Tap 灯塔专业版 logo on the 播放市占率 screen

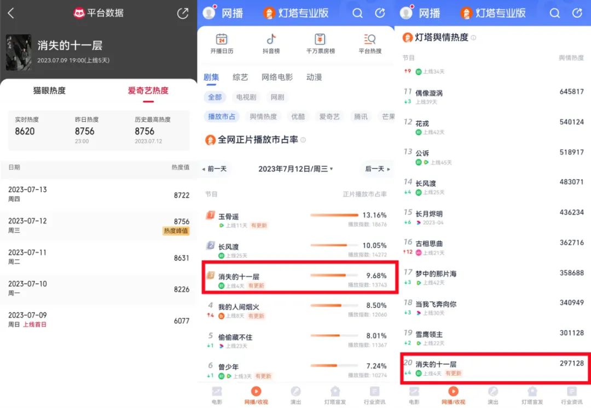296,13
